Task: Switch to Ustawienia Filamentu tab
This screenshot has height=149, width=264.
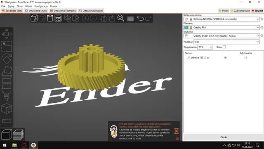Action: click(63, 11)
